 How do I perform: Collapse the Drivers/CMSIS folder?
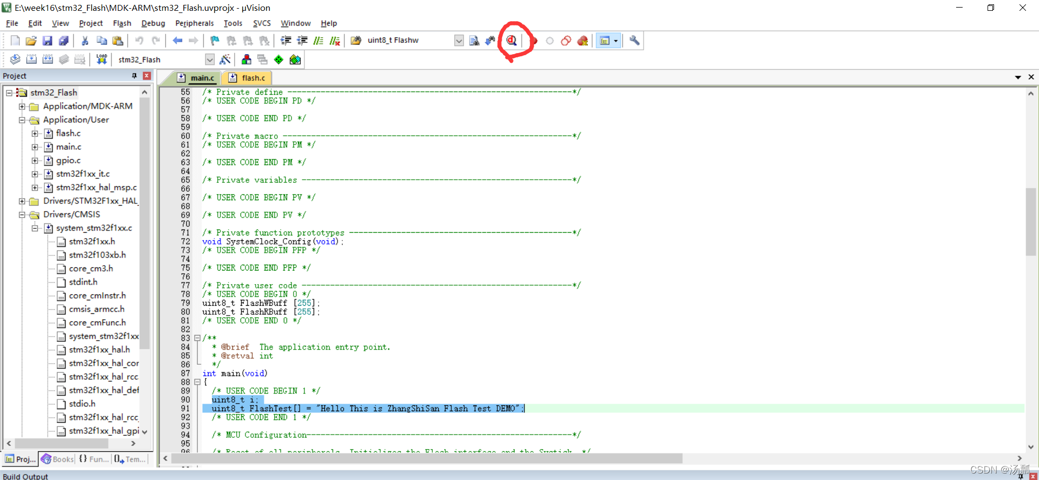tap(22, 214)
